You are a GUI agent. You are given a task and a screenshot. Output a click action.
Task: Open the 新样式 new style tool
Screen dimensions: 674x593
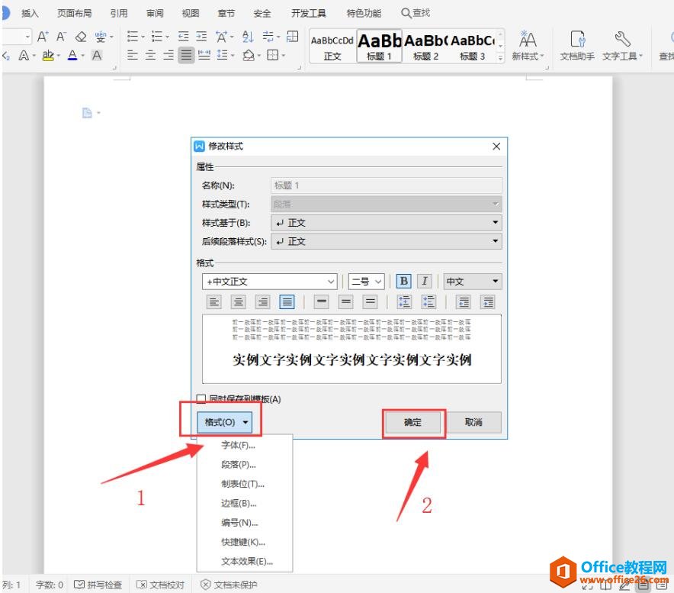528,45
